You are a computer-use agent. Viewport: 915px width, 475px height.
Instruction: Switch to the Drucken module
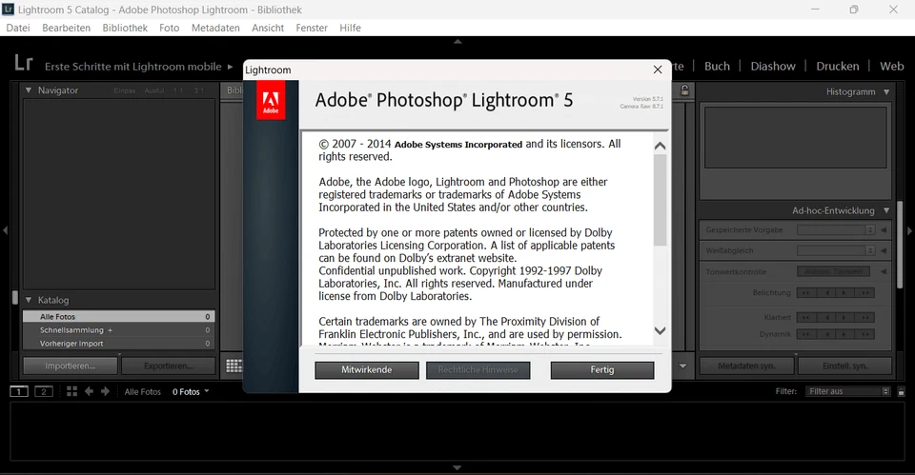[838, 67]
